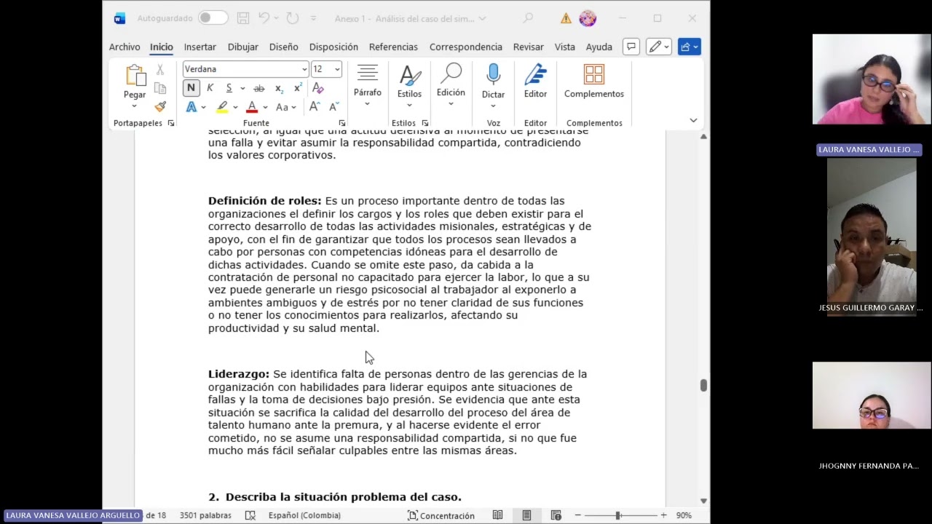932x524 pixels.
Task: Open the Correspondencia tab
Action: point(465,47)
